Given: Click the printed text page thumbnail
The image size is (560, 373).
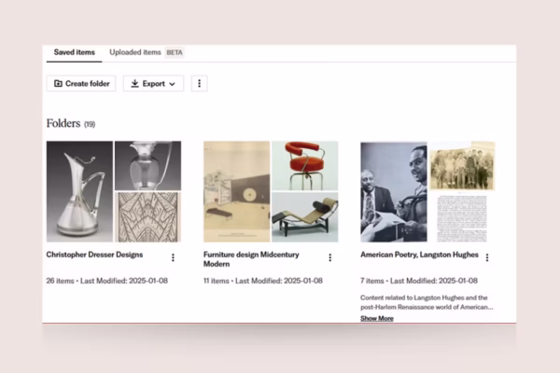Looking at the screenshot, I should [462, 218].
